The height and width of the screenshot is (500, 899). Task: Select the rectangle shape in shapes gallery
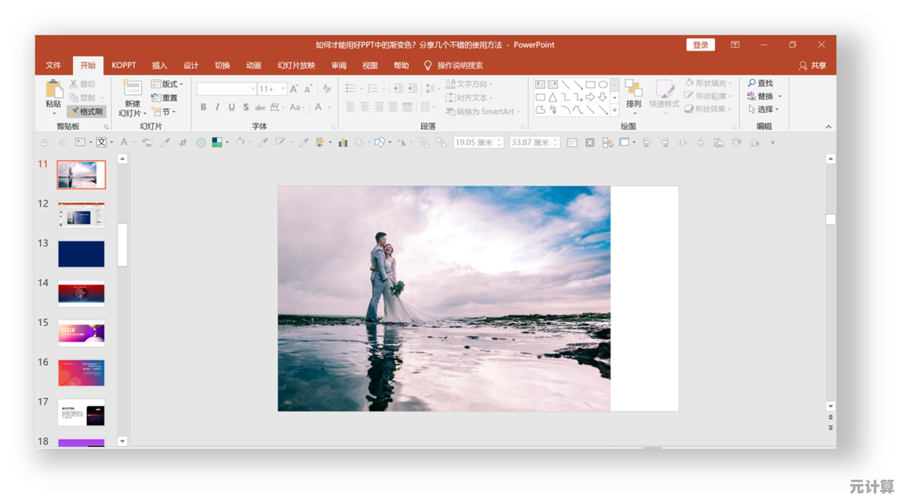pyautogui.click(x=590, y=85)
